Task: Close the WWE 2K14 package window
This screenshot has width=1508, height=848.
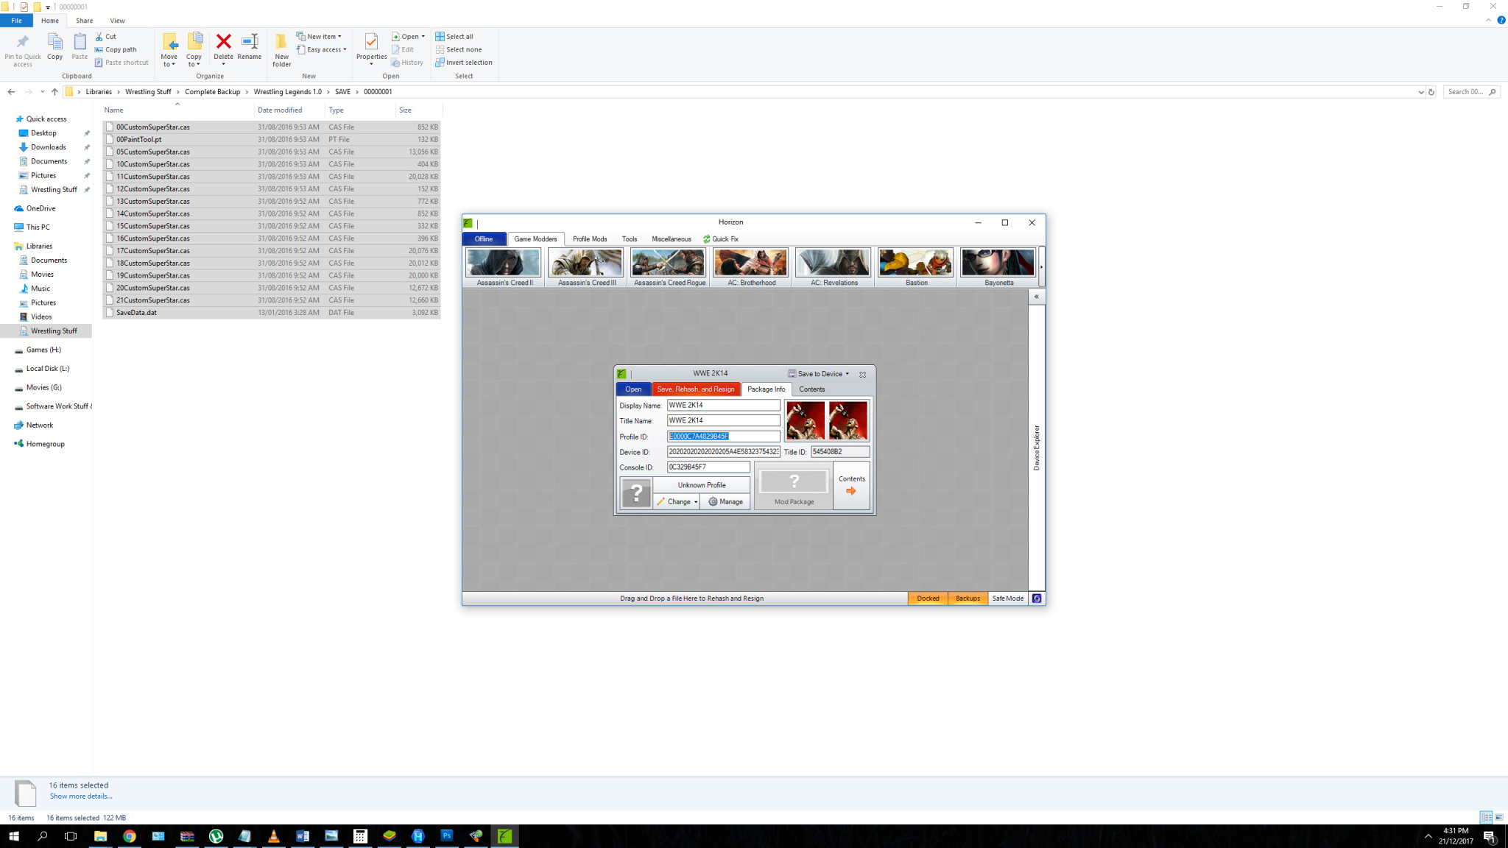Action: click(862, 375)
